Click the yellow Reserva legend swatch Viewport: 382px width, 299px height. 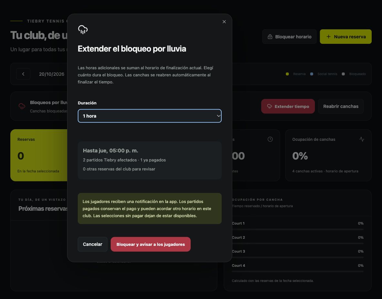[287, 74]
